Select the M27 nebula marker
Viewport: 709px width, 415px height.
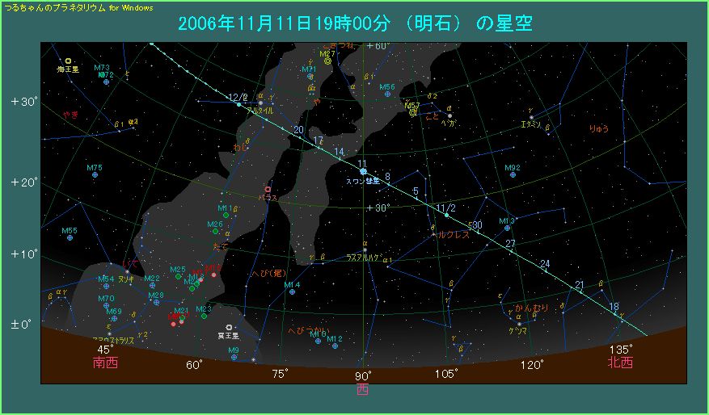point(327,61)
